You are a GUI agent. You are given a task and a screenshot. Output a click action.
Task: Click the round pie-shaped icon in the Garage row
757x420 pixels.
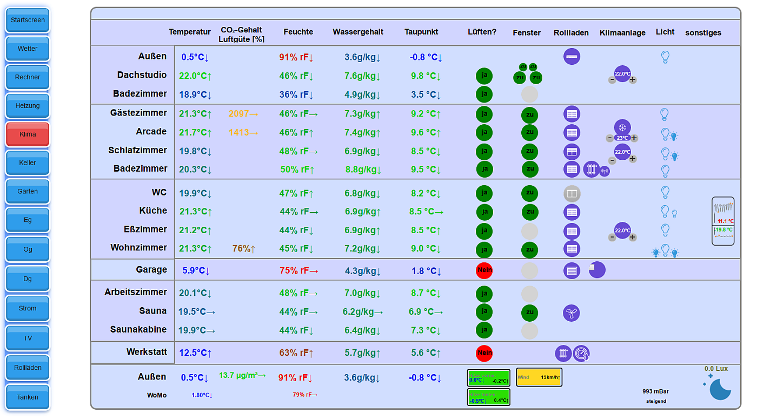coord(597,270)
